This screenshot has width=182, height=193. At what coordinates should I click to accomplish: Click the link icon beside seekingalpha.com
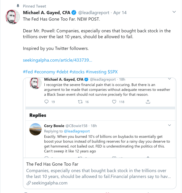point(28,183)
